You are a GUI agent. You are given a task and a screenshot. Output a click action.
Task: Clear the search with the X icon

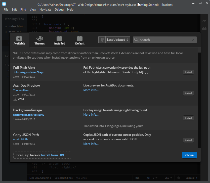point(193,40)
